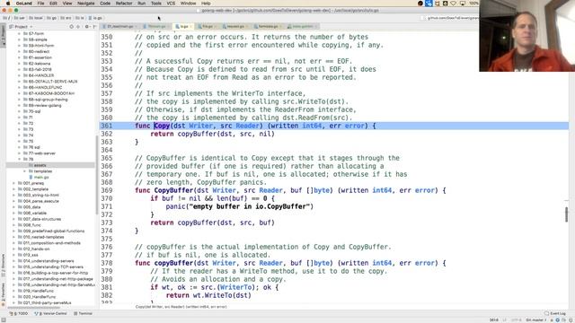The width and height of the screenshot is (575, 323).
Task: Hide the Project panel with the hide icon
Action: point(94,26)
